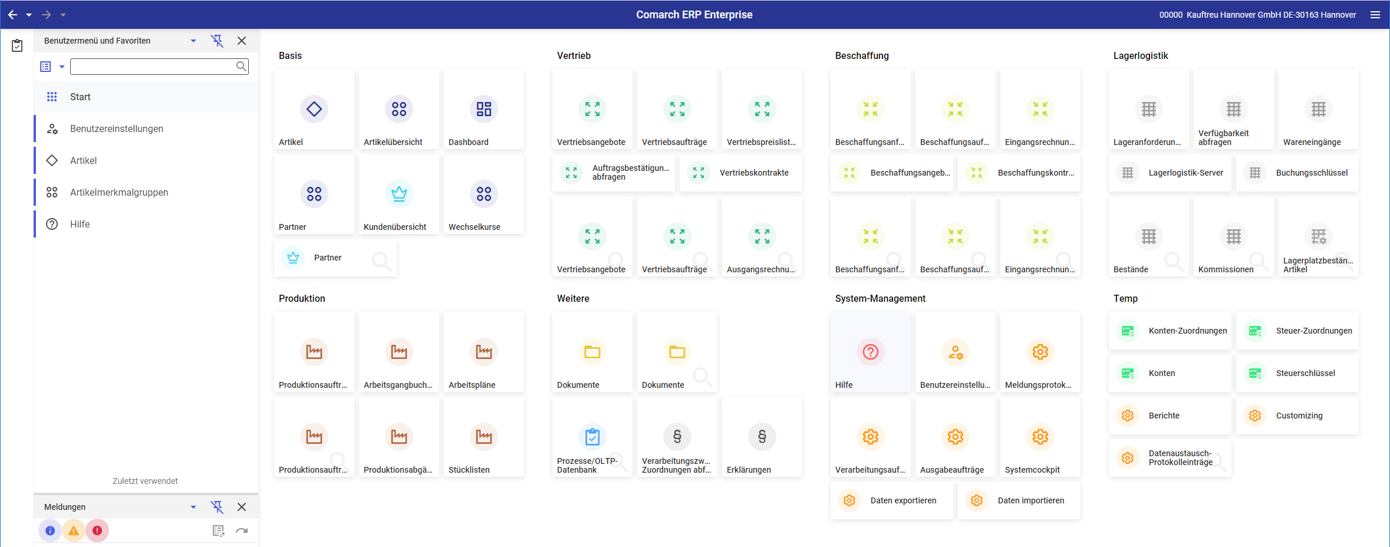Open the Dashboard tile under Basis
Image resolution: width=1390 pixels, height=547 pixels.
483,109
